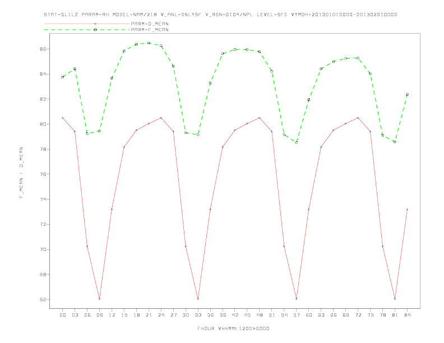Click y-axis tick label 76

[x=43, y=174]
